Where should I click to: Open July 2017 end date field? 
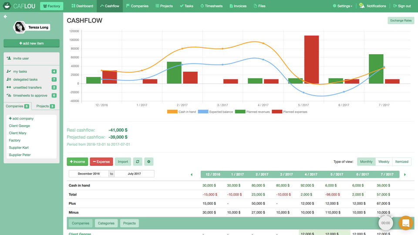[x=135, y=174]
